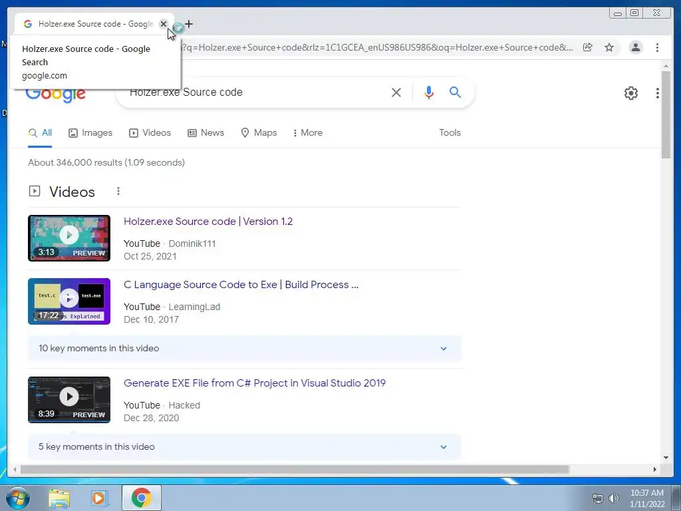Click the Chrome taskbar button
Screen dimensions: 681x511
142,498
